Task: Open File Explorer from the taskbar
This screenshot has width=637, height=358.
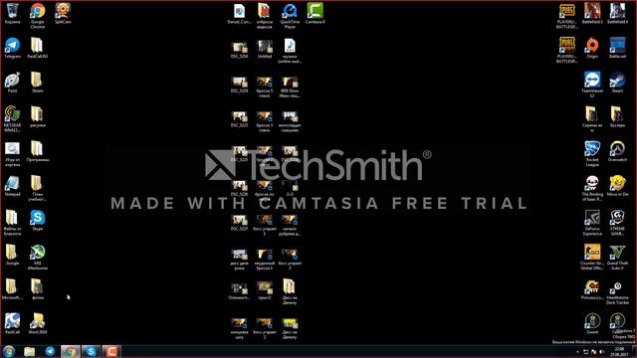Action: click(29, 351)
